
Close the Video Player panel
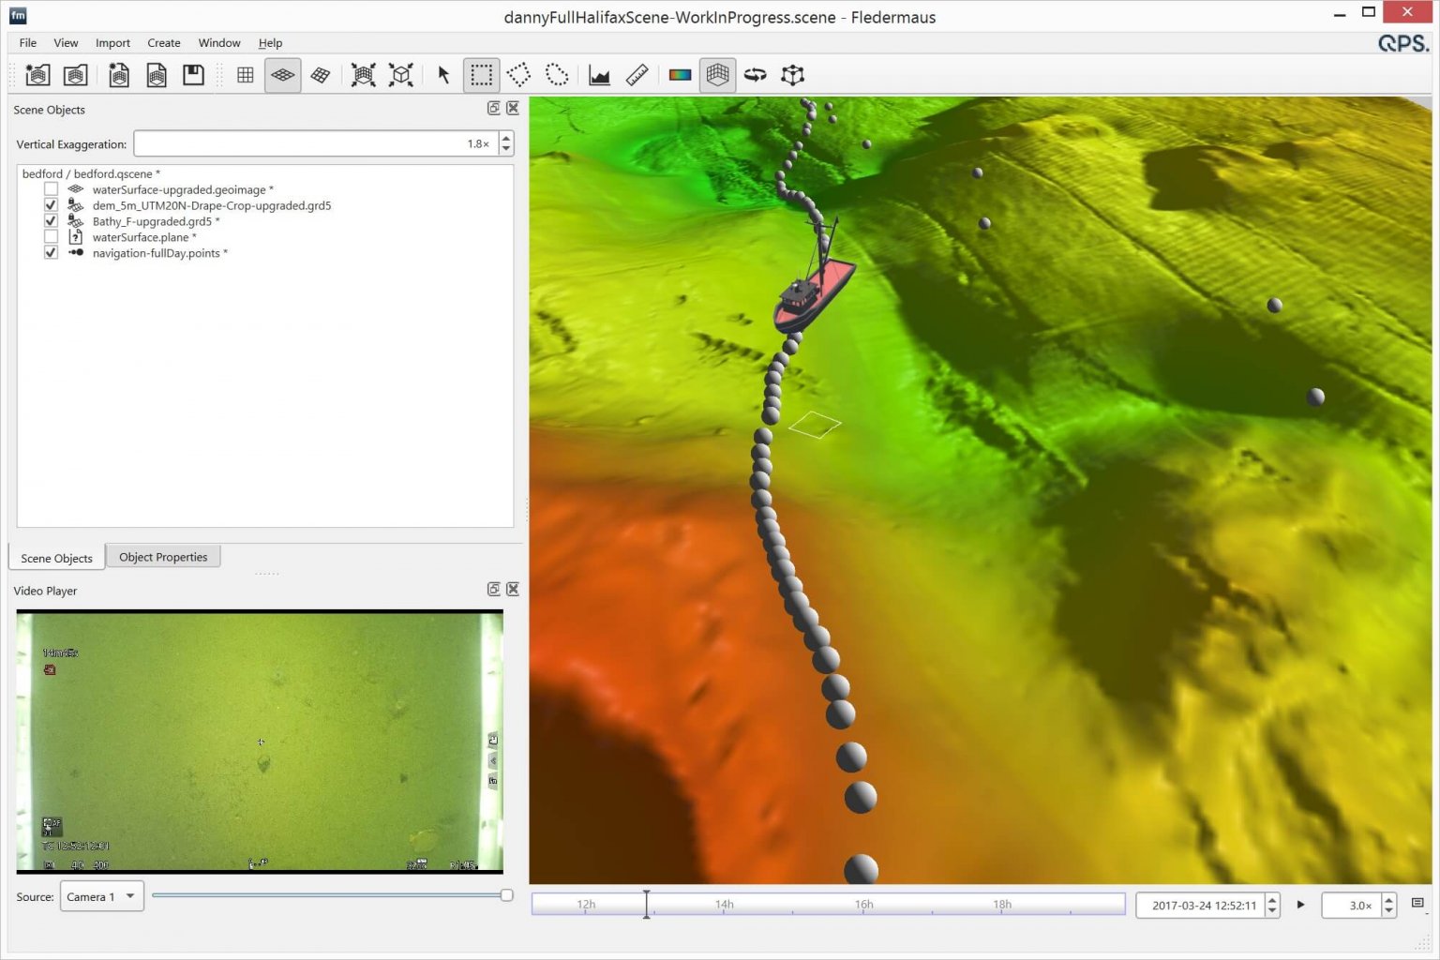(513, 589)
